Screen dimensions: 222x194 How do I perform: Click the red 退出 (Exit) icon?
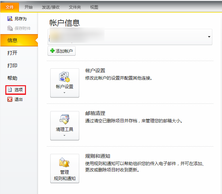tap(10, 99)
